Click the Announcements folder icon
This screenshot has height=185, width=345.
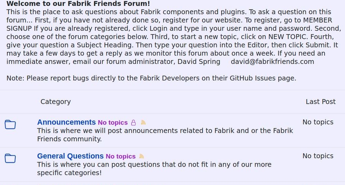[x=10, y=124]
